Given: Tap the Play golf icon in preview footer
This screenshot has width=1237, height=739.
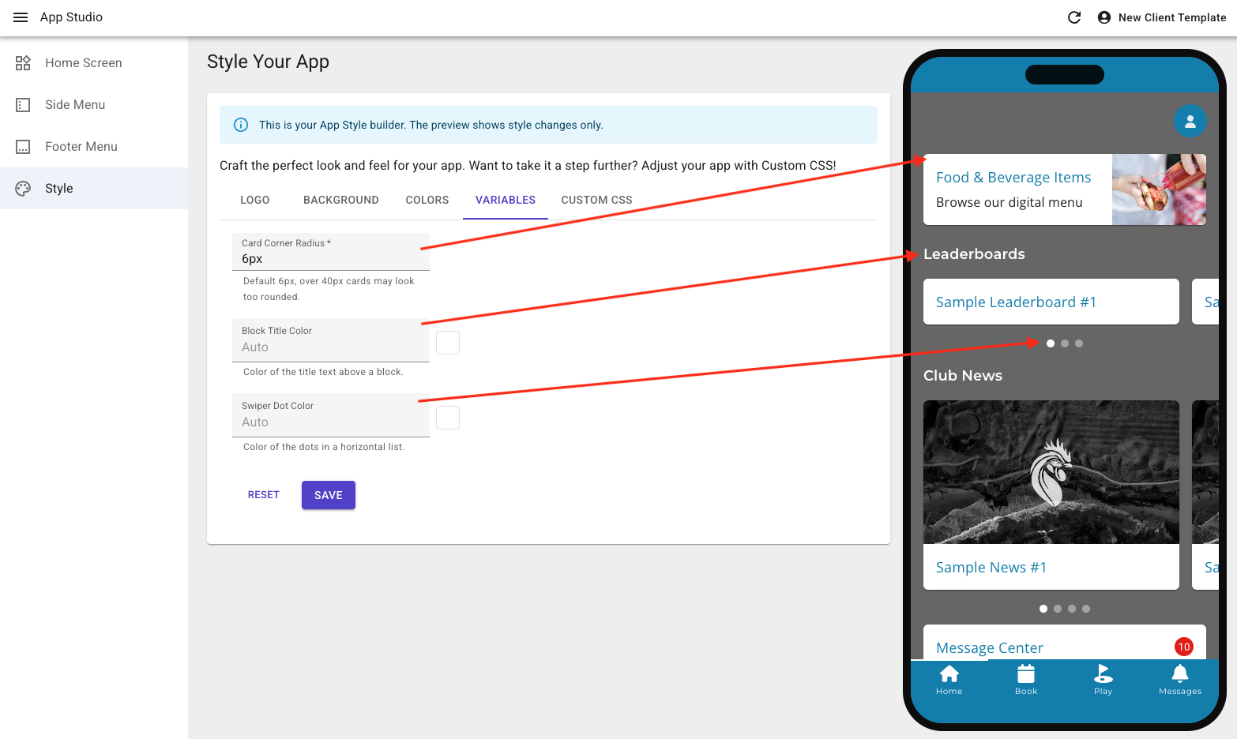Looking at the screenshot, I should [x=1103, y=673].
